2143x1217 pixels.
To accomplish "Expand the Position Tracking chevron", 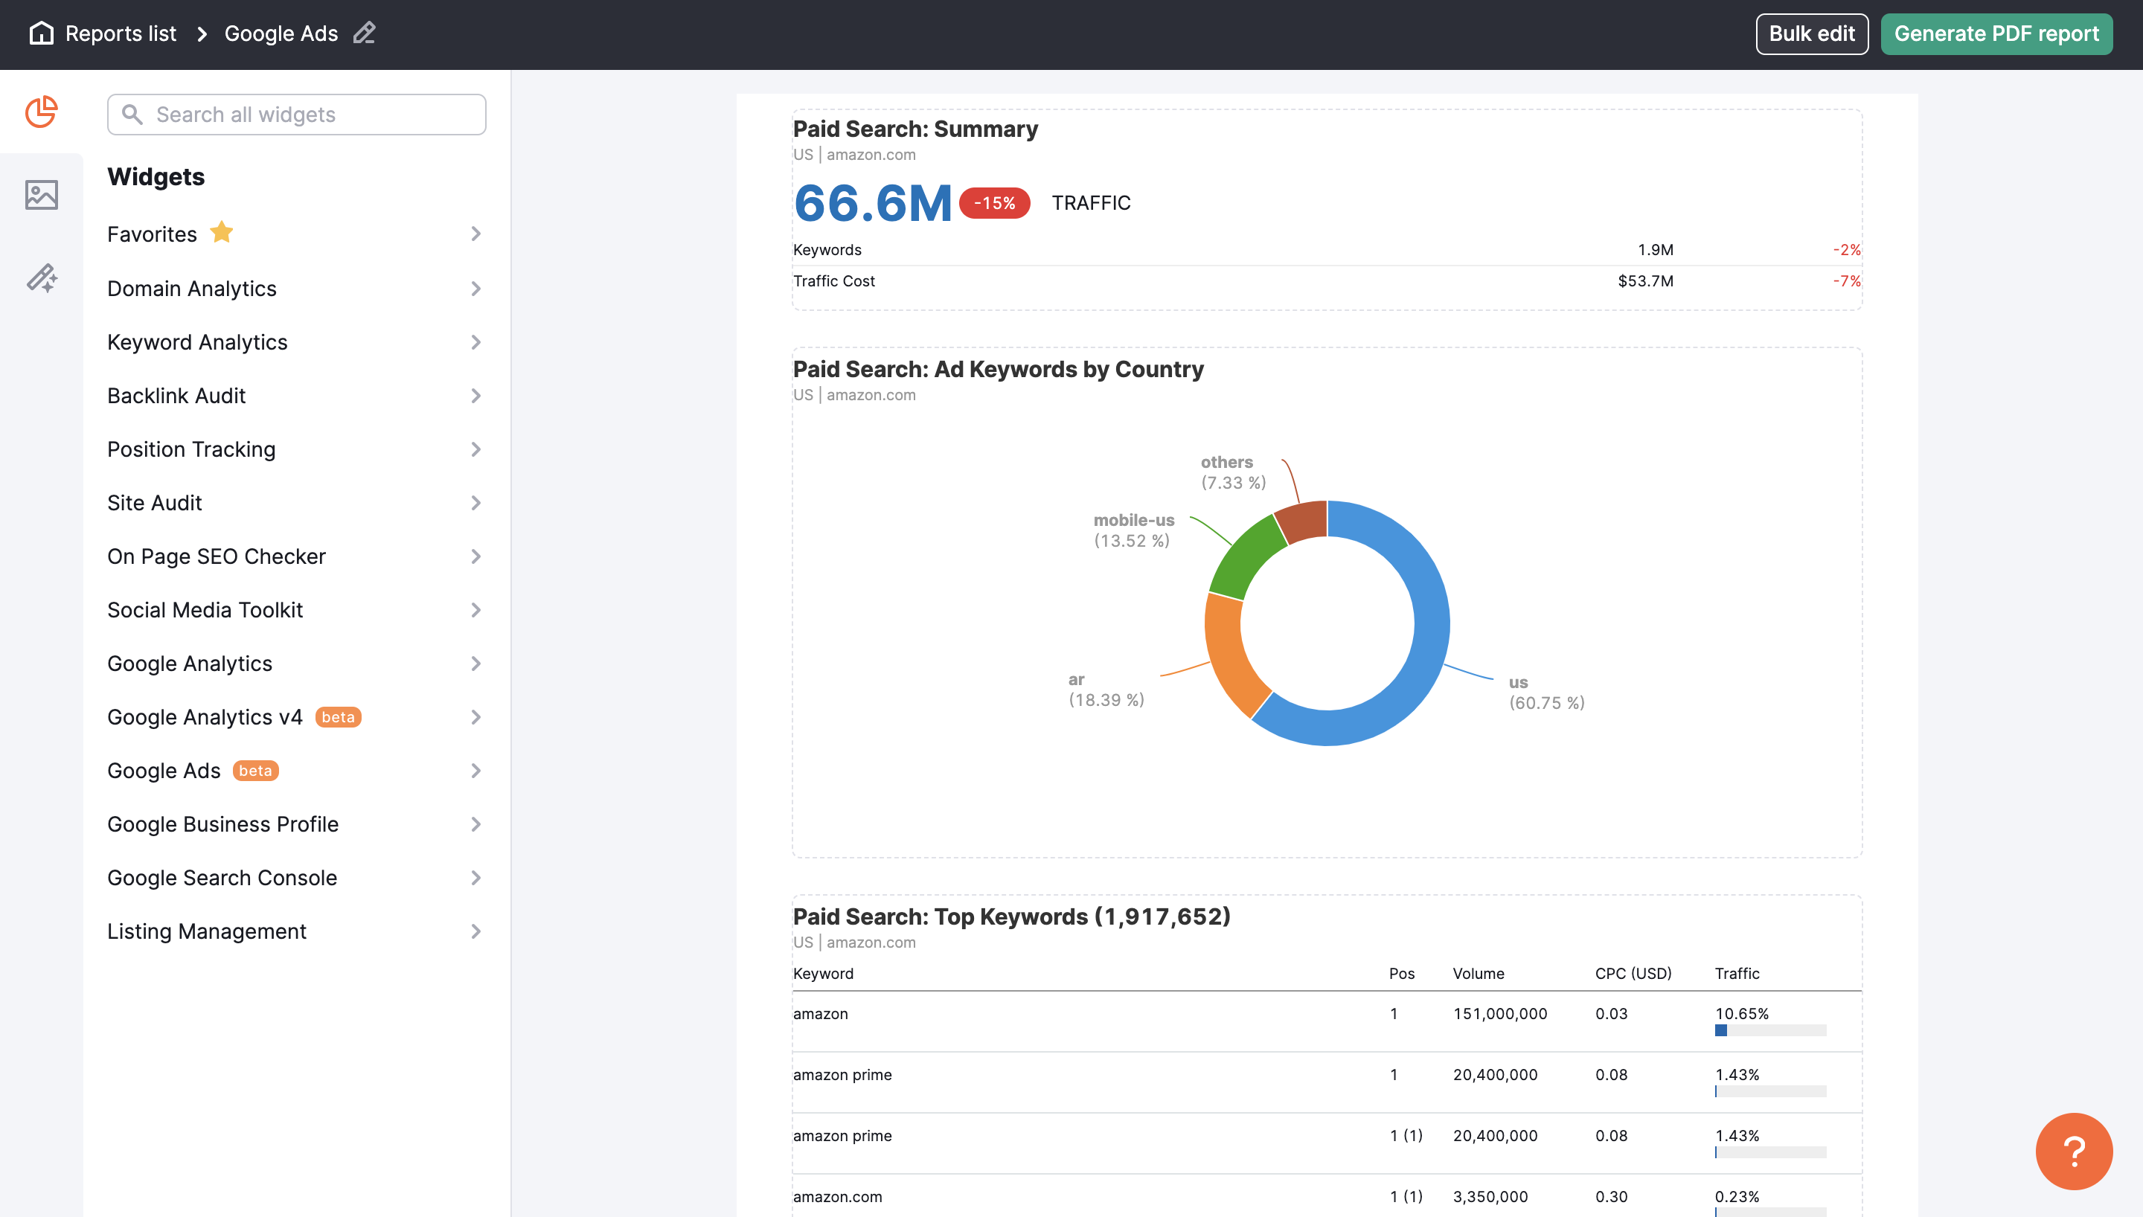I will point(475,449).
